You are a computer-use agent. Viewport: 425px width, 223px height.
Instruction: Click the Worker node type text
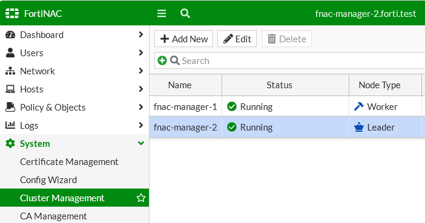(x=382, y=106)
